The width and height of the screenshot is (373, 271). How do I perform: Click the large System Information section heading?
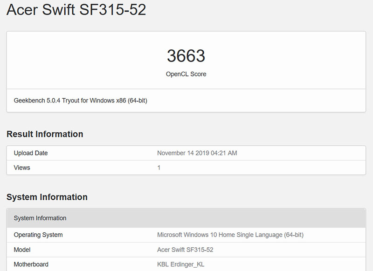47,197
